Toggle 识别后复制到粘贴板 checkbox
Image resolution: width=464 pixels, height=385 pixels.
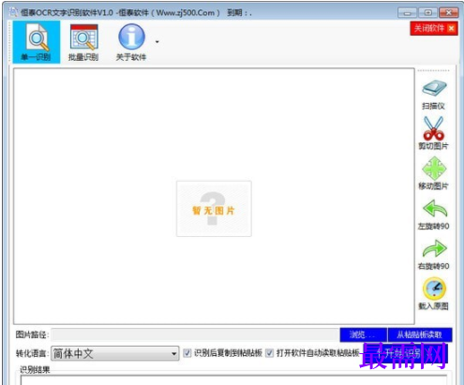point(187,353)
